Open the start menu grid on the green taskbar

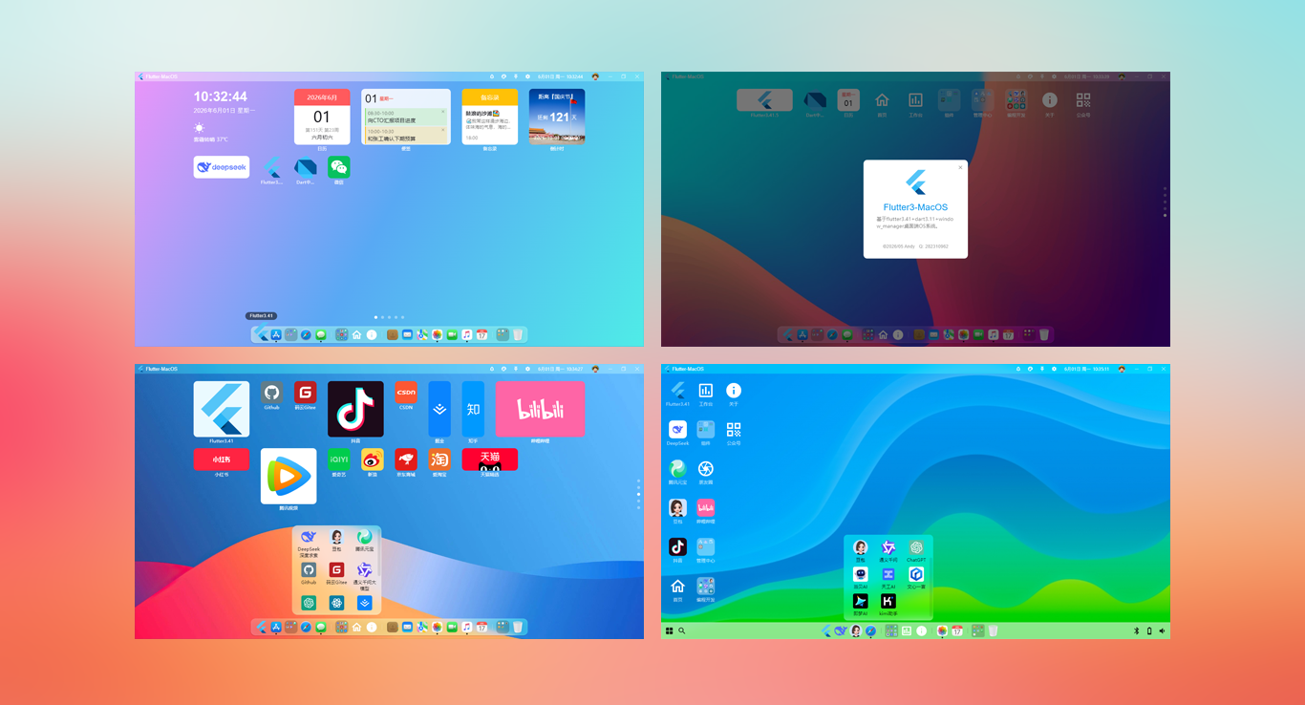670,631
